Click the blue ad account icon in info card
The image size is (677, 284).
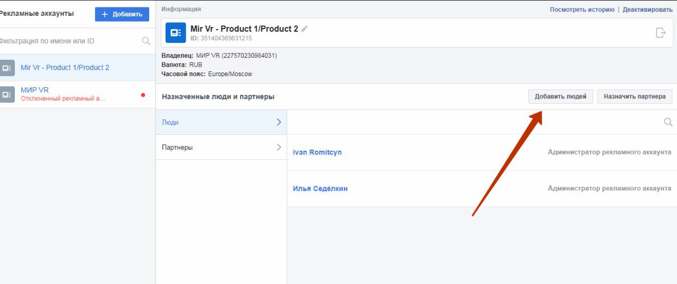[x=176, y=33]
